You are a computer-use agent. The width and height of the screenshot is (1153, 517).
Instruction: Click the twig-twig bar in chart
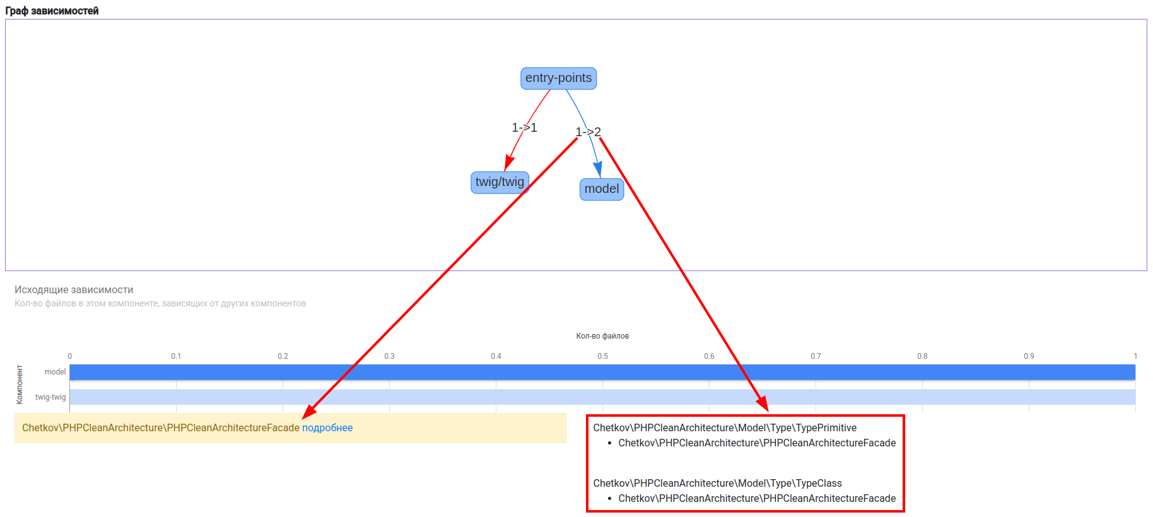602,397
